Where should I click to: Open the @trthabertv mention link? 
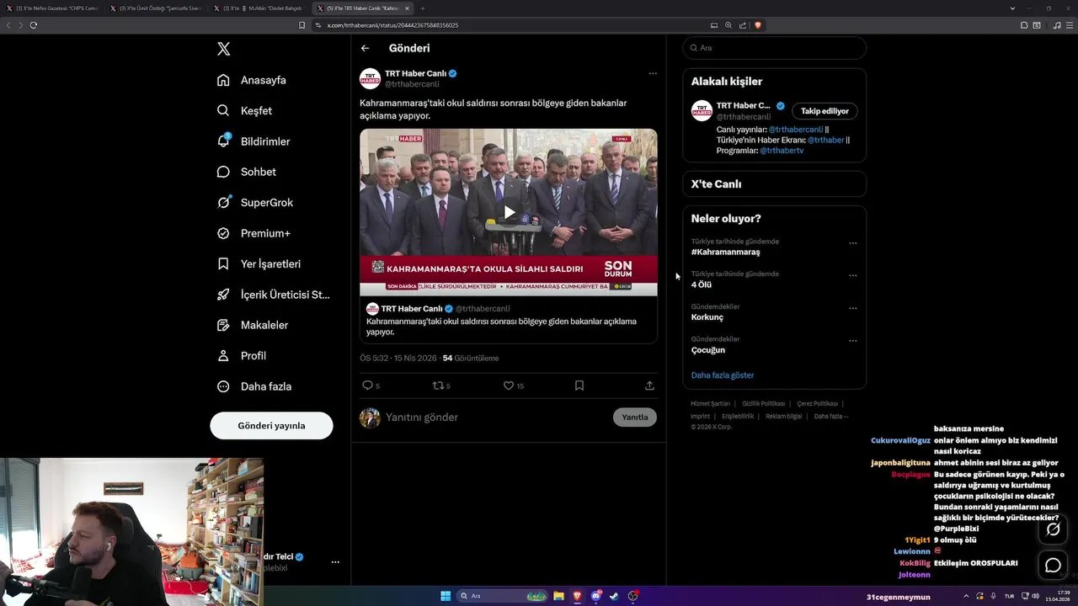782,151
